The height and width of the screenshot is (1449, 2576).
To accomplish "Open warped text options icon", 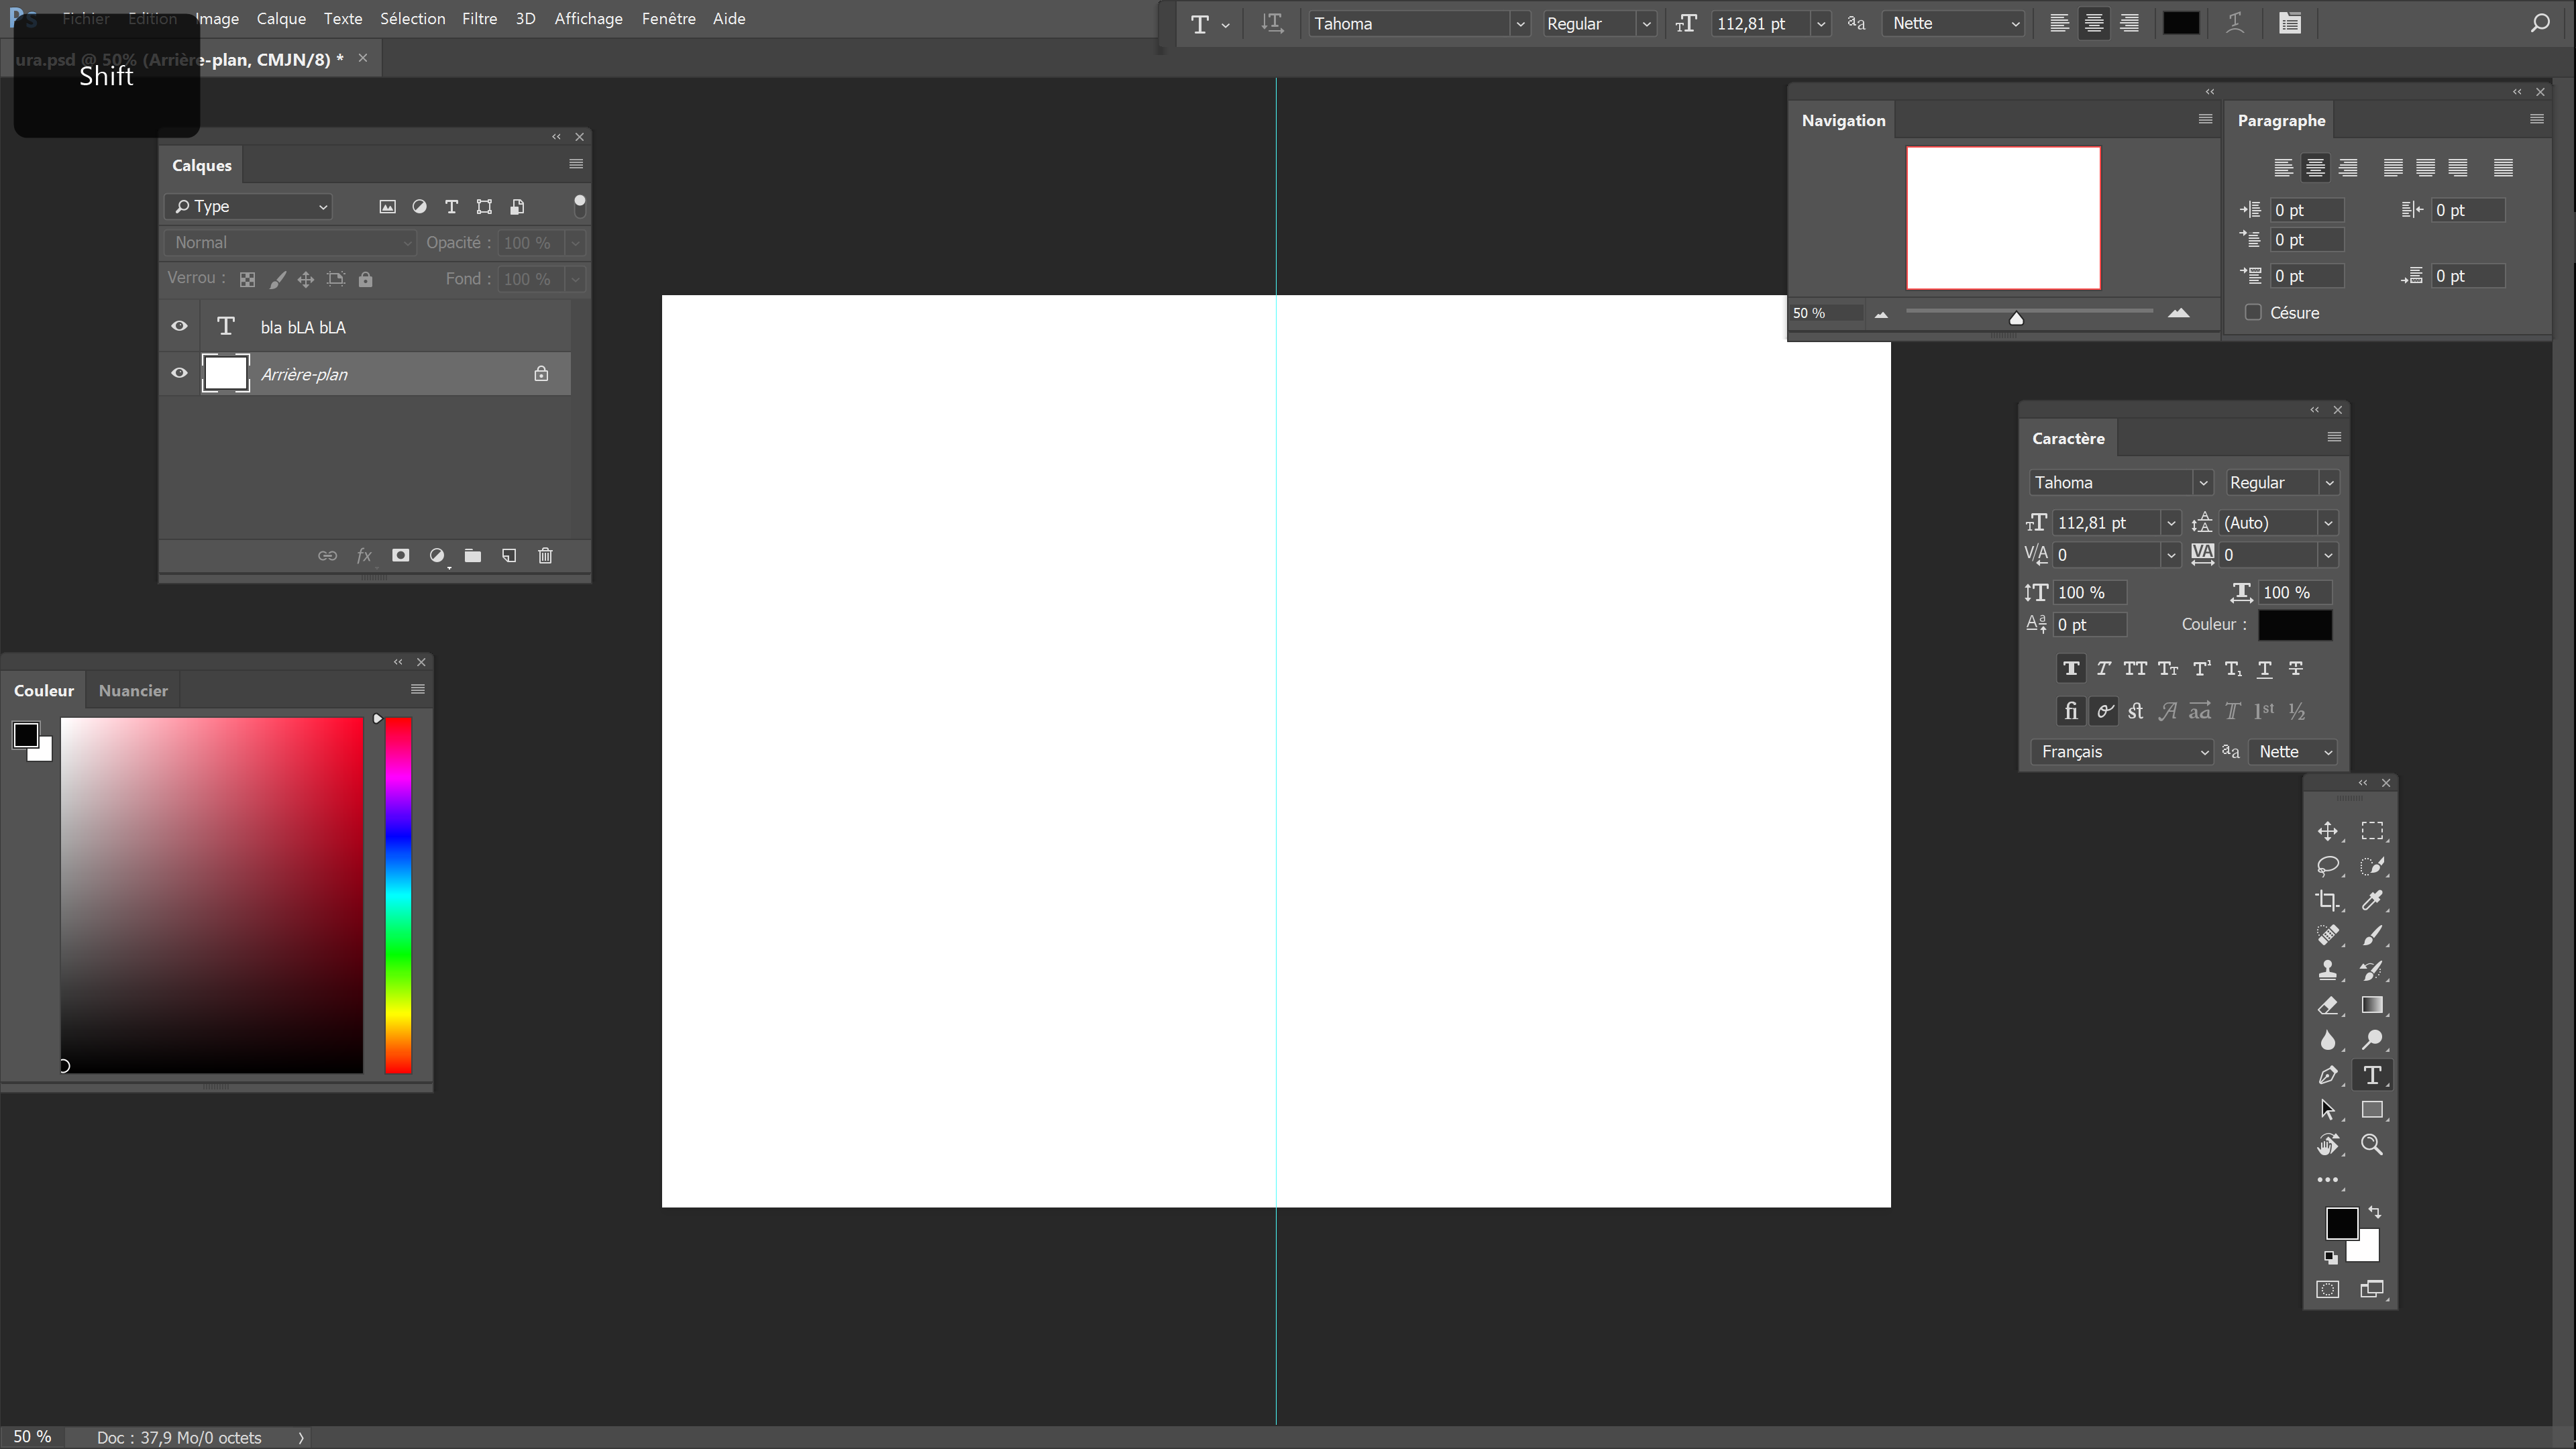I will 2235,24.
